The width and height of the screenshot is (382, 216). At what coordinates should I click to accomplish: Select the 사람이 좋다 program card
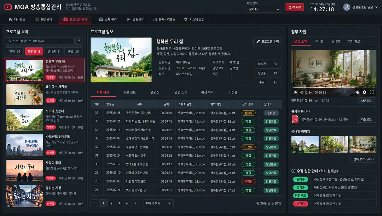point(44,170)
